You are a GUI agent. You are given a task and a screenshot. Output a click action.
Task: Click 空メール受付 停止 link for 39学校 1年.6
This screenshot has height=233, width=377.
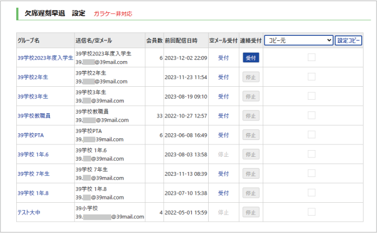[223, 155]
